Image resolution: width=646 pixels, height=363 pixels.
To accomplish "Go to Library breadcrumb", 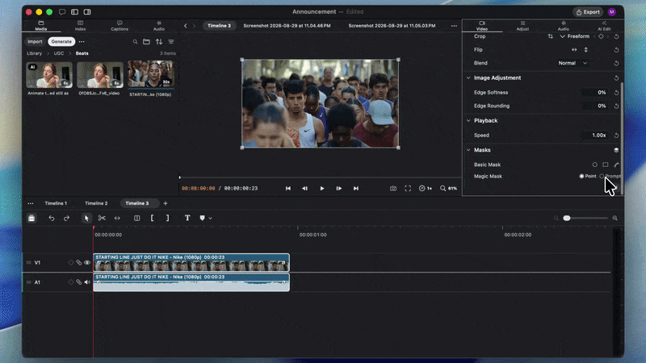I will [x=34, y=53].
